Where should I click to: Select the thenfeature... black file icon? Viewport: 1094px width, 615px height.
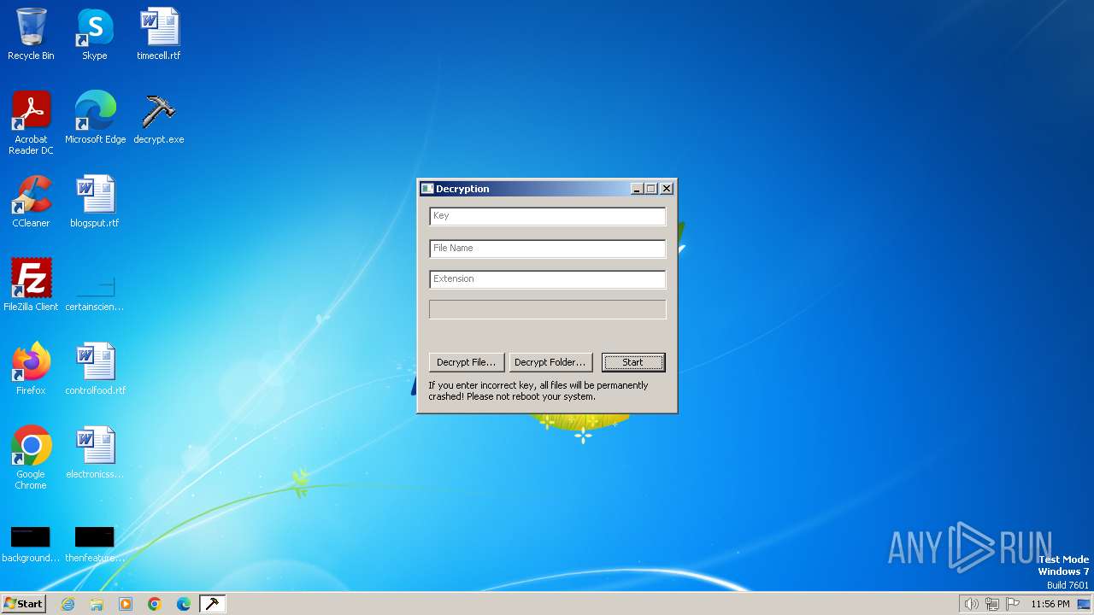point(95,543)
